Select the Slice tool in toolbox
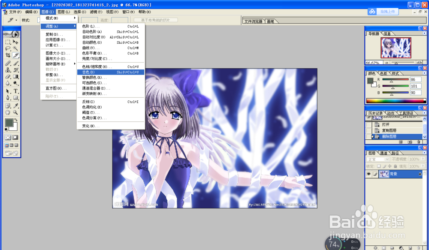 coord(15,55)
